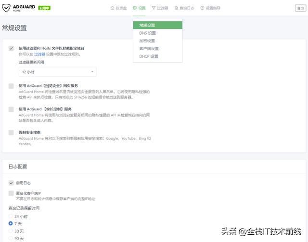Select 90 天 retention radio button
The image size is (308, 242).
tap(11, 238)
